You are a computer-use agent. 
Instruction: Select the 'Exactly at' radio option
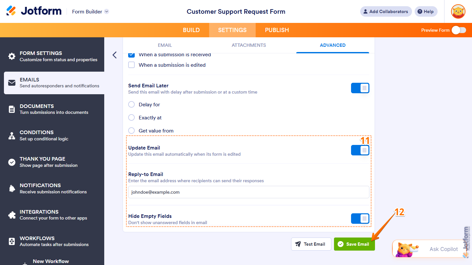131,117
